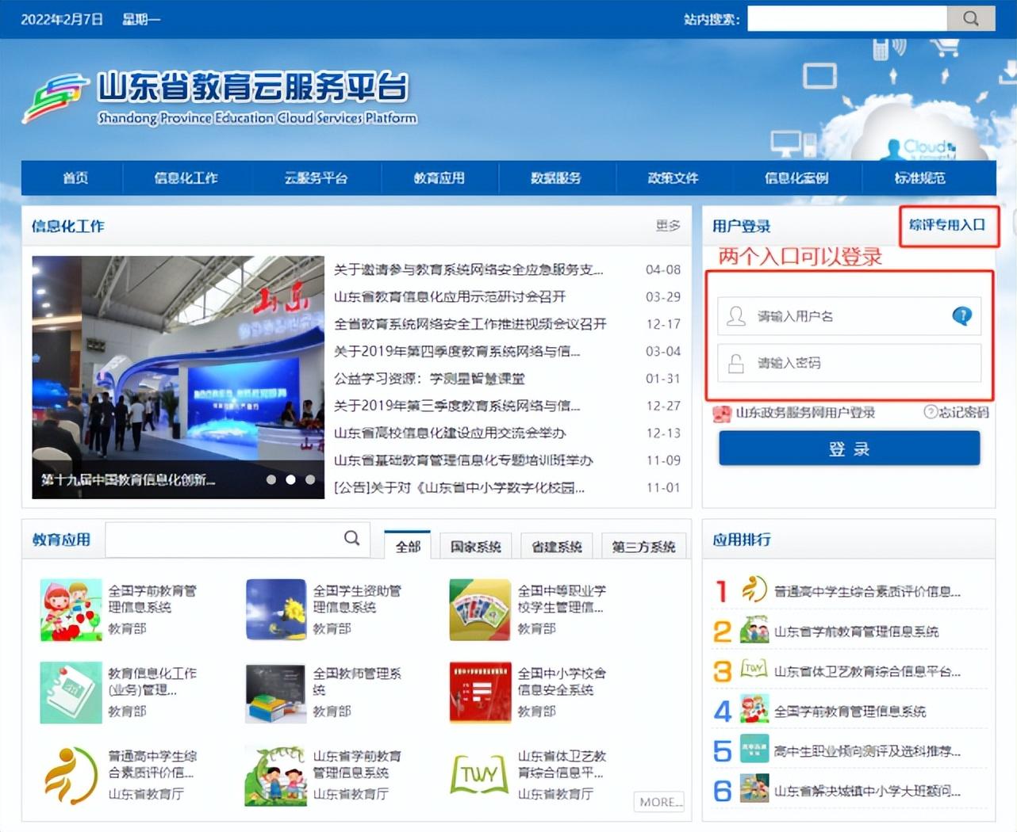The width and height of the screenshot is (1017, 832).
Task: Click ranking text 山东省体卫艺教育综合信息平台...
Action: [x=868, y=671]
